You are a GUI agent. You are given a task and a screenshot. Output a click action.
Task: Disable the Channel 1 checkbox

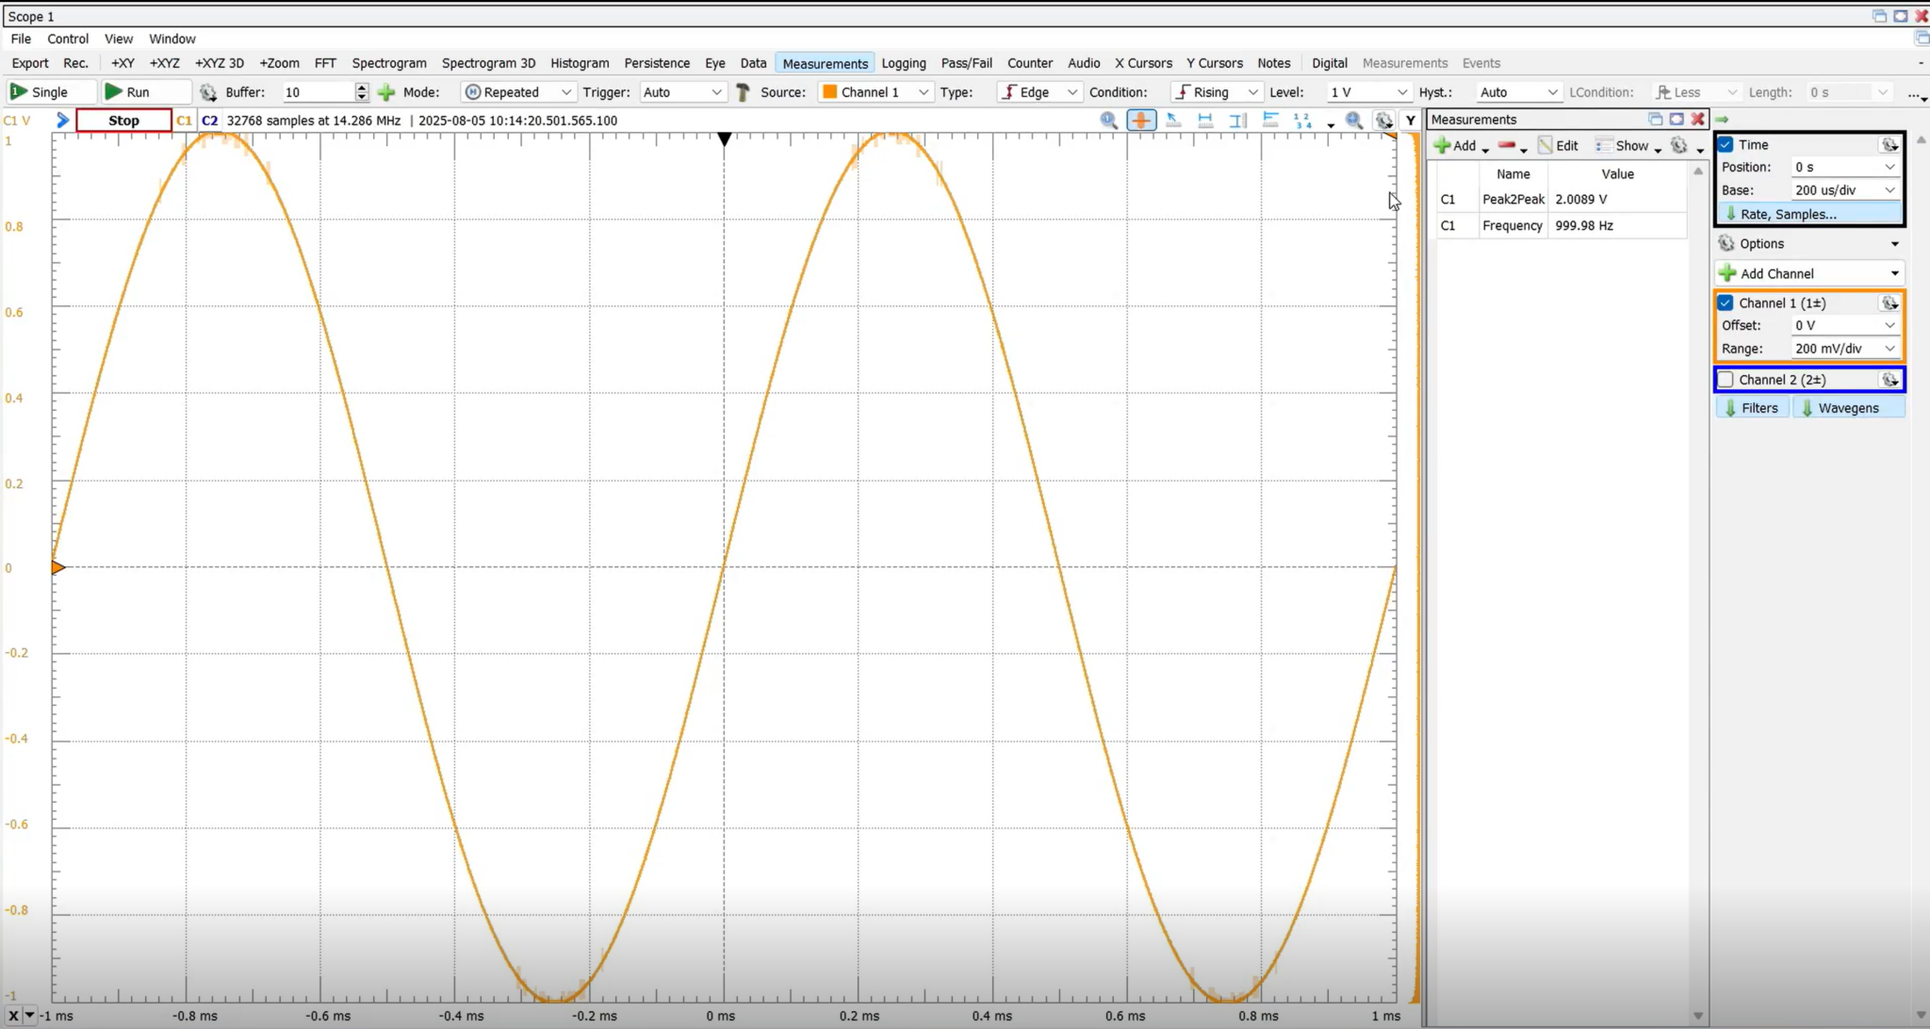(1727, 302)
